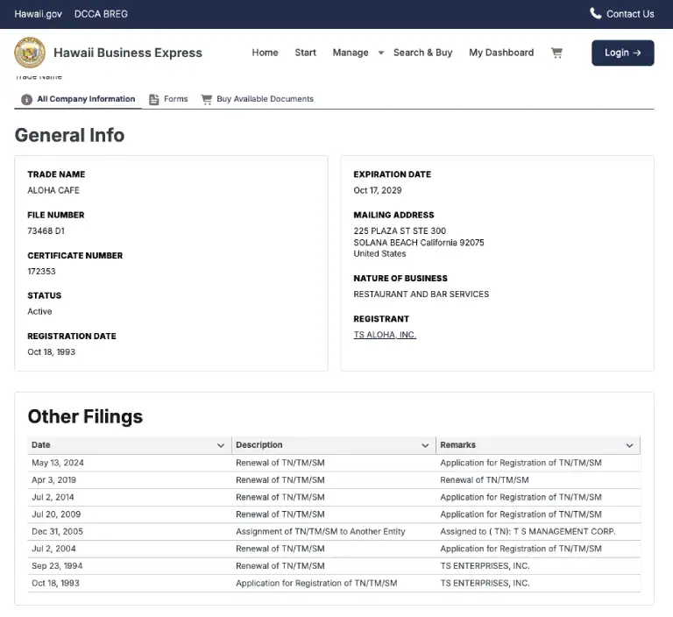673x617 pixels.
Task: Open My Dashboard
Action: (501, 53)
